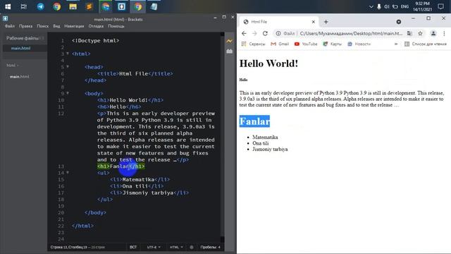Click the media control icon in the Chrome tab strip
Image resolution: width=451 pixels, height=254 pixels.
[399, 22]
